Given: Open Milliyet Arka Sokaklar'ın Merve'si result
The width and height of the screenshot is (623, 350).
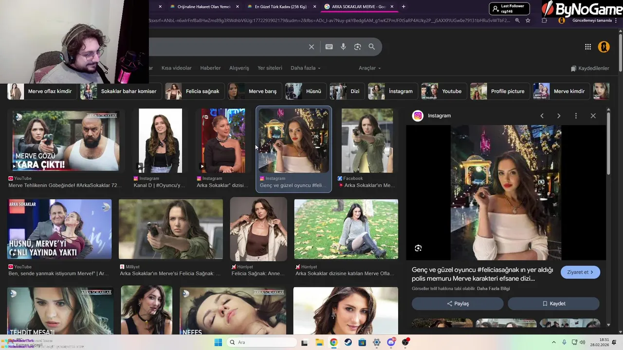Looking at the screenshot, I should (x=171, y=229).
